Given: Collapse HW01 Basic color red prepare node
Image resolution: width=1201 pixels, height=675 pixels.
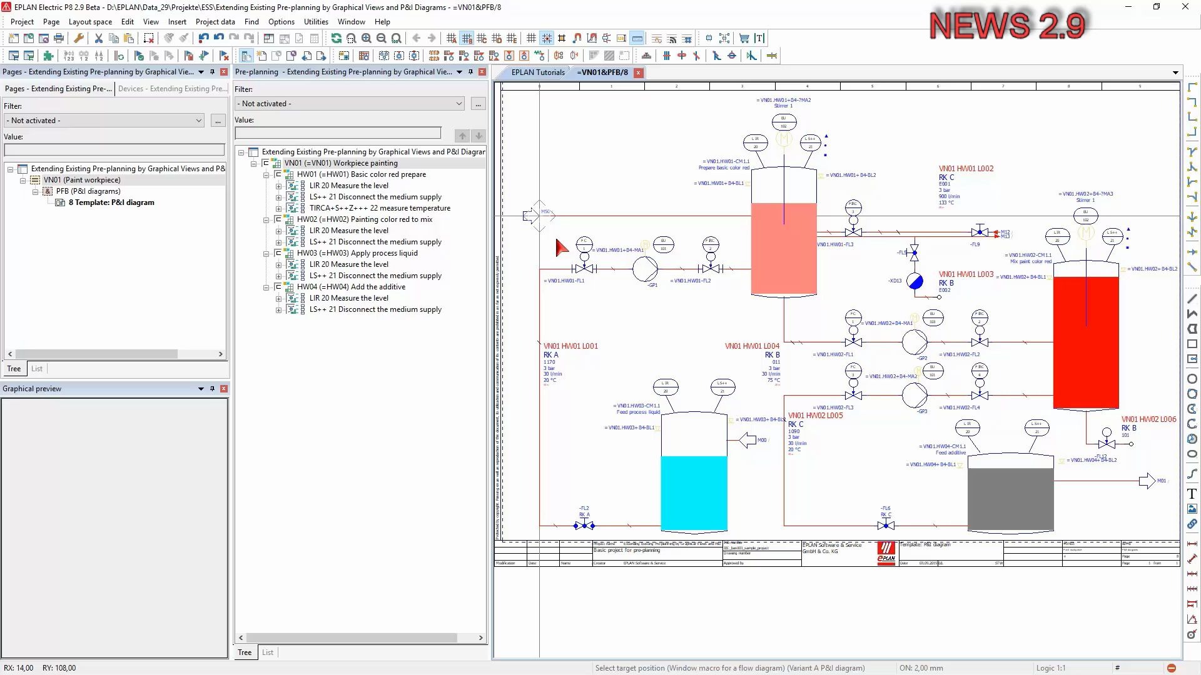Looking at the screenshot, I should click(x=266, y=174).
